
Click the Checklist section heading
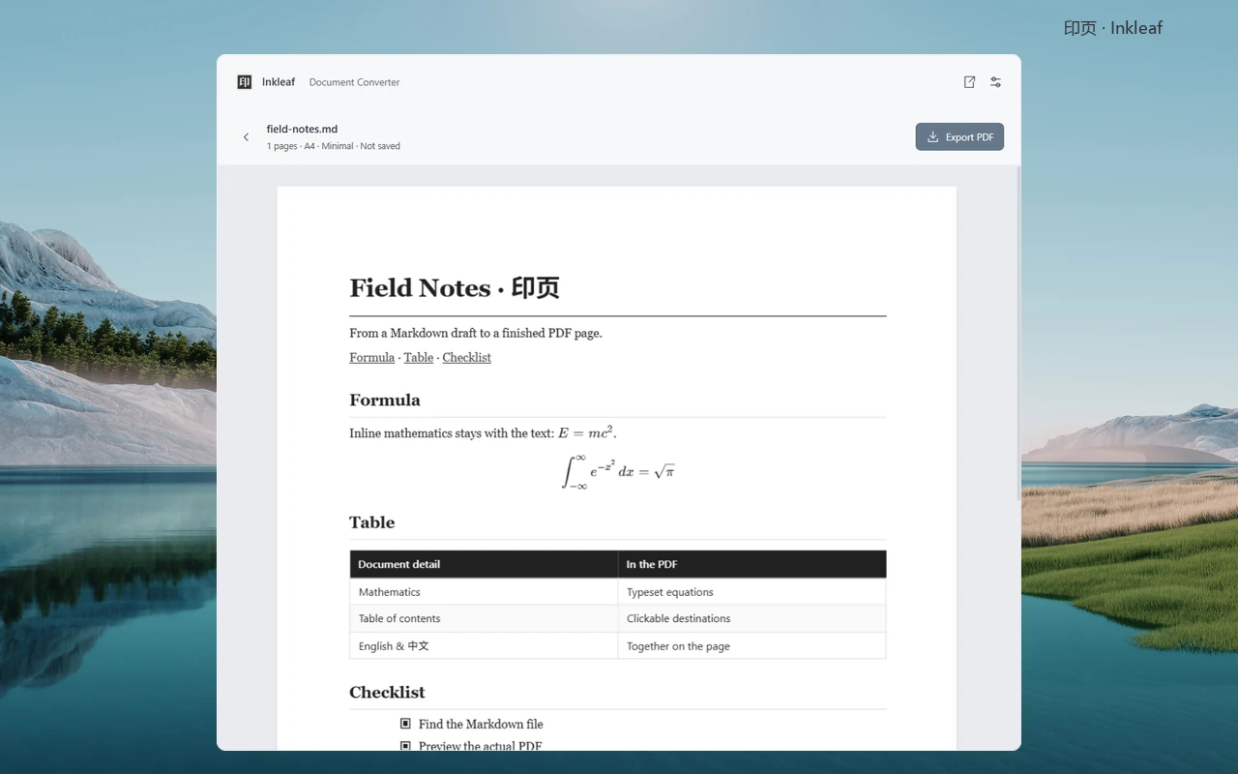click(x=387, y=692)
